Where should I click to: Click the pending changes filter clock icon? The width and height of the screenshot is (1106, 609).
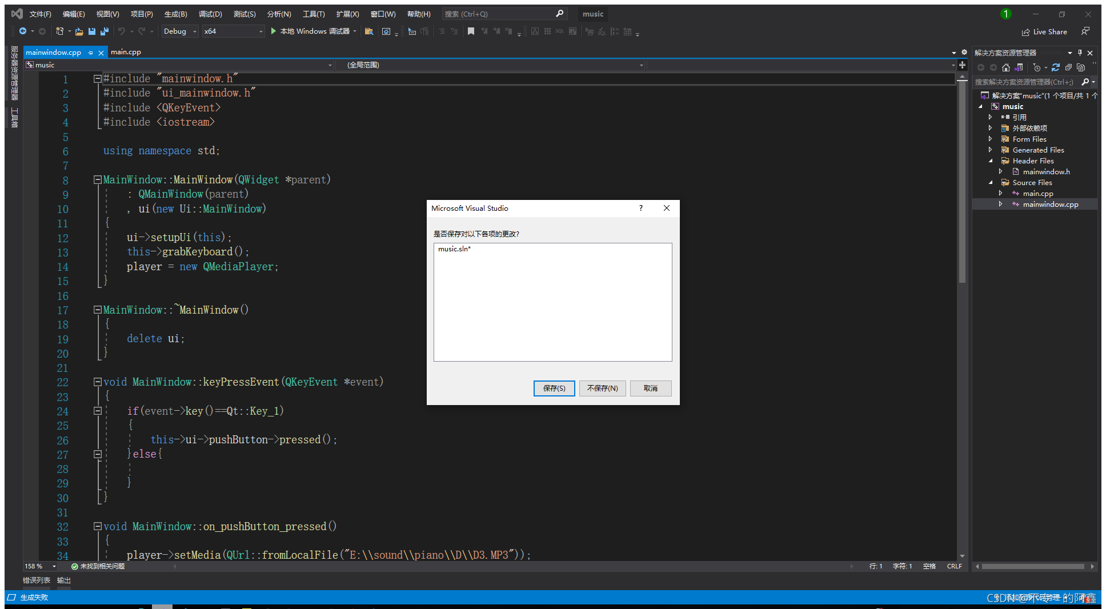pyautogui.click(x=1037, y=67)
